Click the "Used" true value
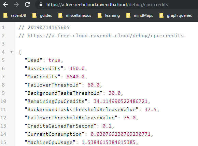 (x=55, y=60)
